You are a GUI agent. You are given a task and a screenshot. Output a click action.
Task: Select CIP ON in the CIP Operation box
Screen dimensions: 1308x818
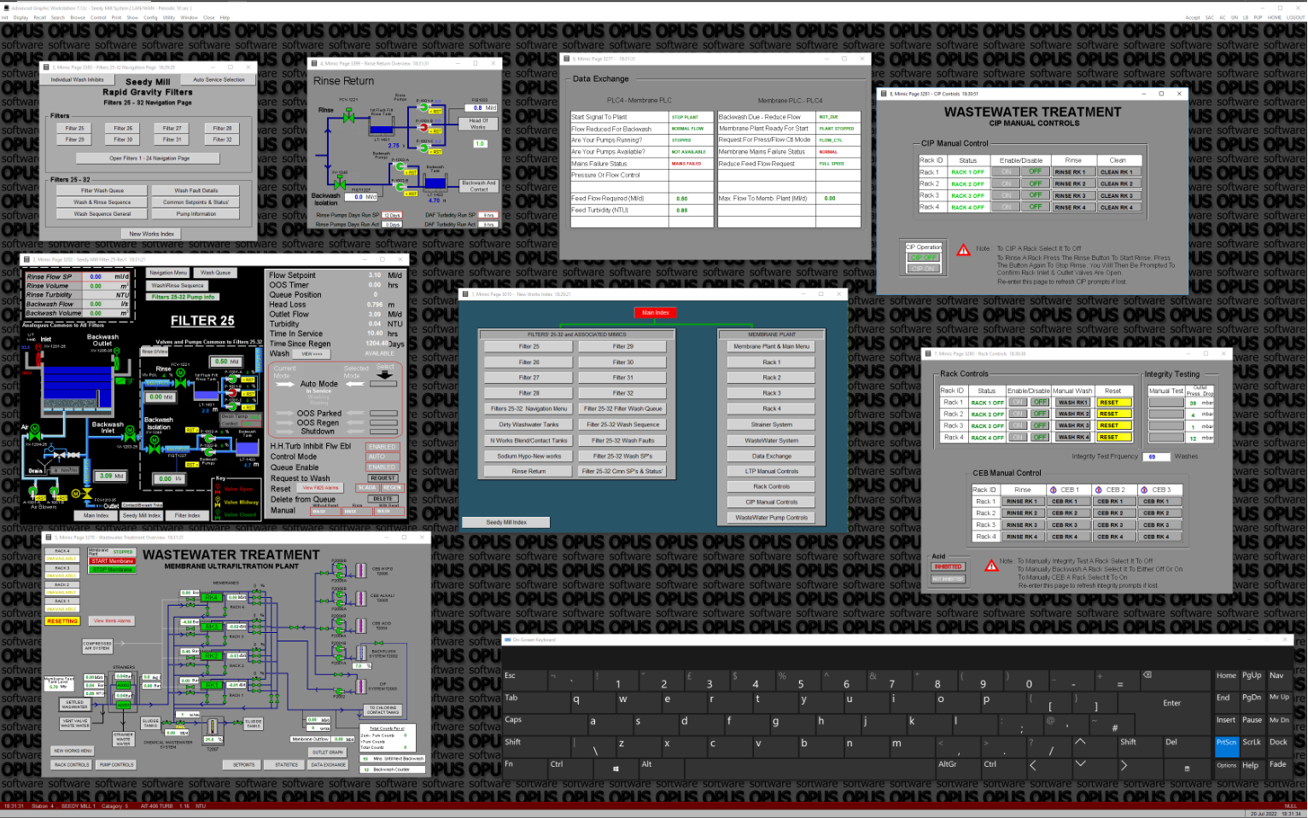click(x=924, y=269)
